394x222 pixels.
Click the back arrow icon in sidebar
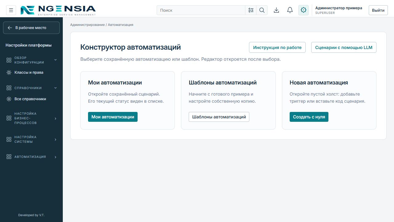point(10,28)
